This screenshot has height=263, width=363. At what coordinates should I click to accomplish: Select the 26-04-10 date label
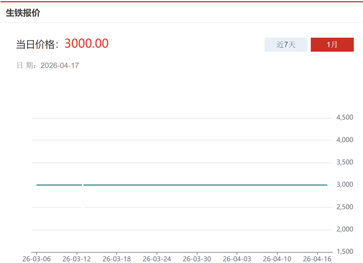tap(277, 258)
